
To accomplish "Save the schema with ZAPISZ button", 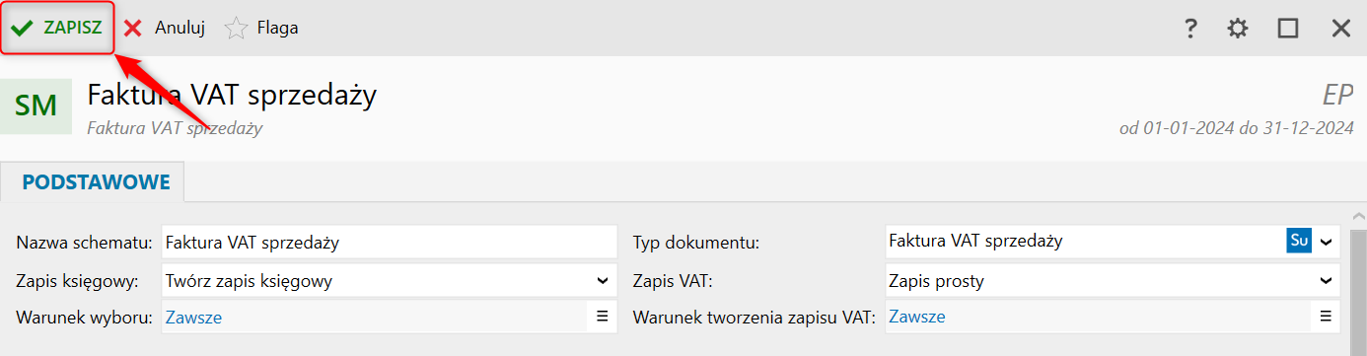I will (57, 28).
